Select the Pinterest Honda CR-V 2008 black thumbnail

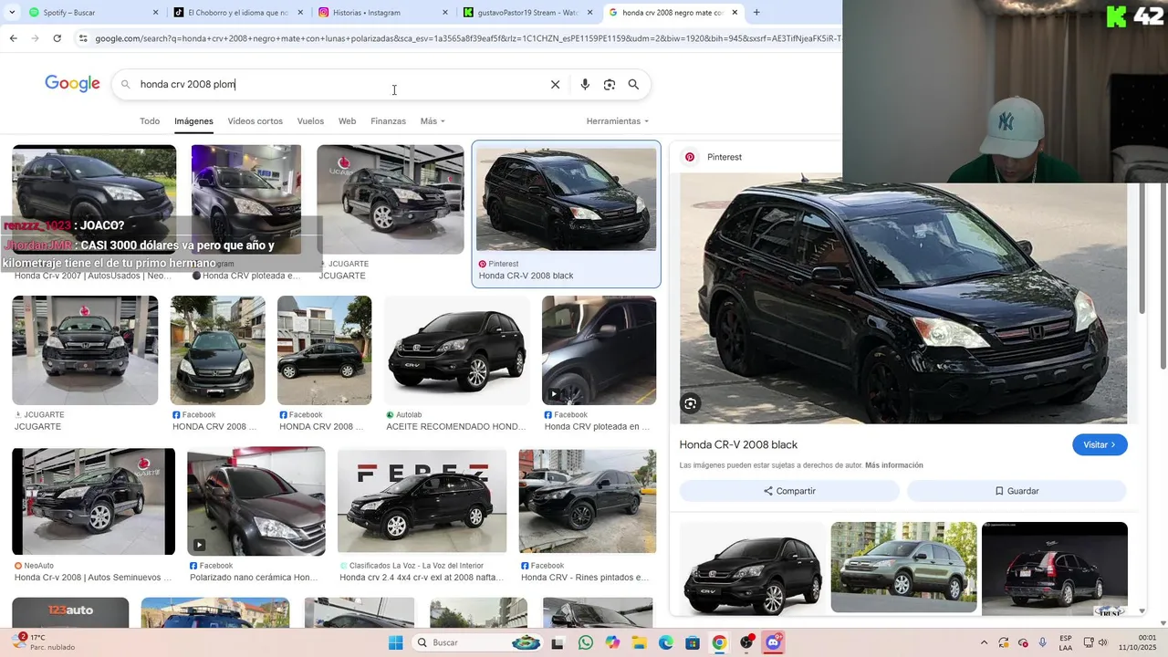click(566, 199)
